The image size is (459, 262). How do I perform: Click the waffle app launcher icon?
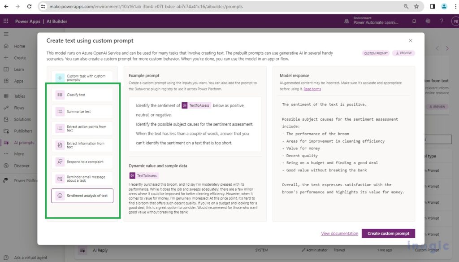click(x=6, y=21)
